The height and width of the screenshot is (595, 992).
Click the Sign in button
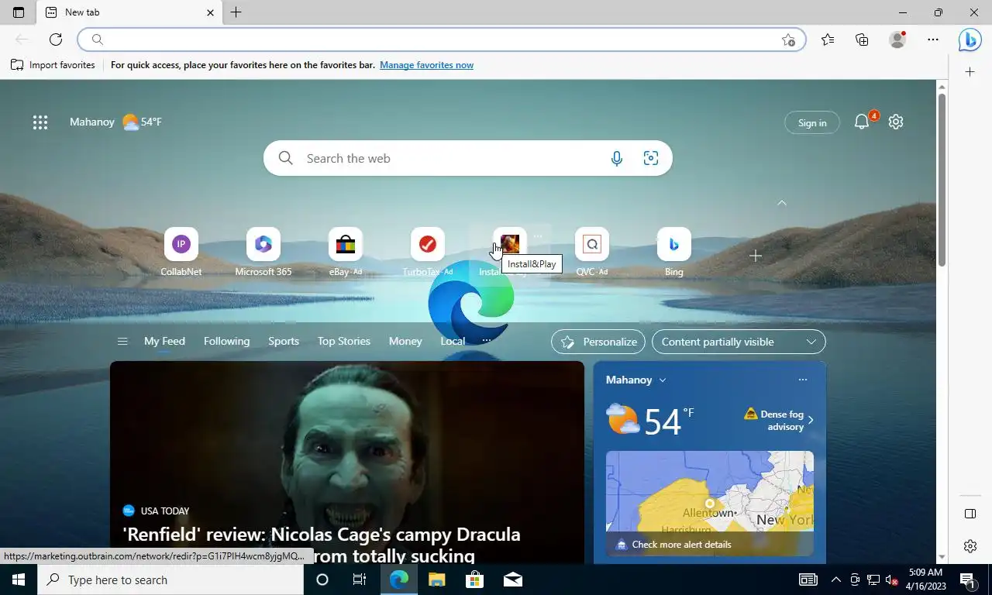point(812,122)
